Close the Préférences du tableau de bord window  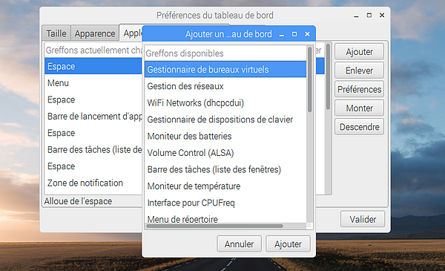click(382, 15)
